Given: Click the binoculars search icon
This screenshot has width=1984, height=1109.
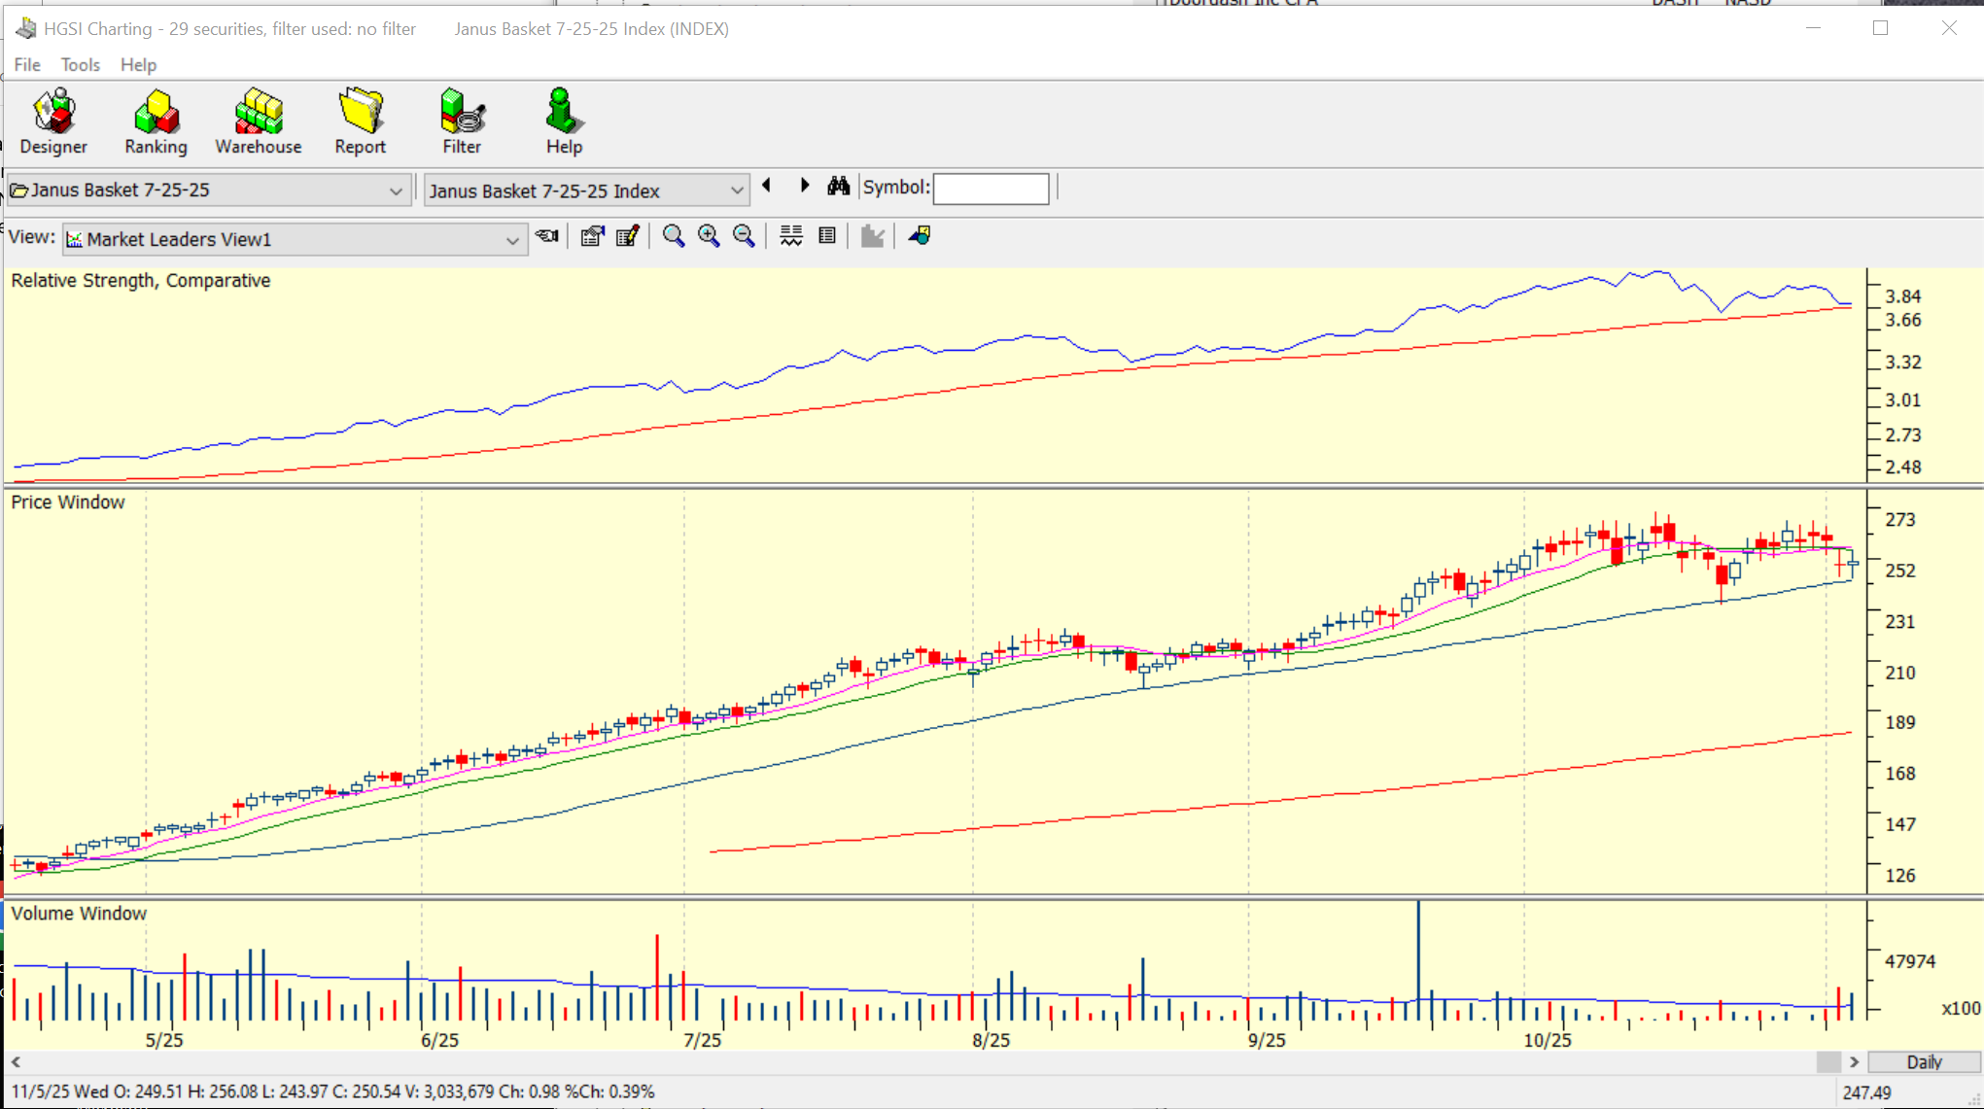Looking at the screenshot, I should coord(838,187).
